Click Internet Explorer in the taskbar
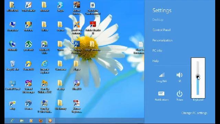220x124 pixels. click(x=12, y=121)
